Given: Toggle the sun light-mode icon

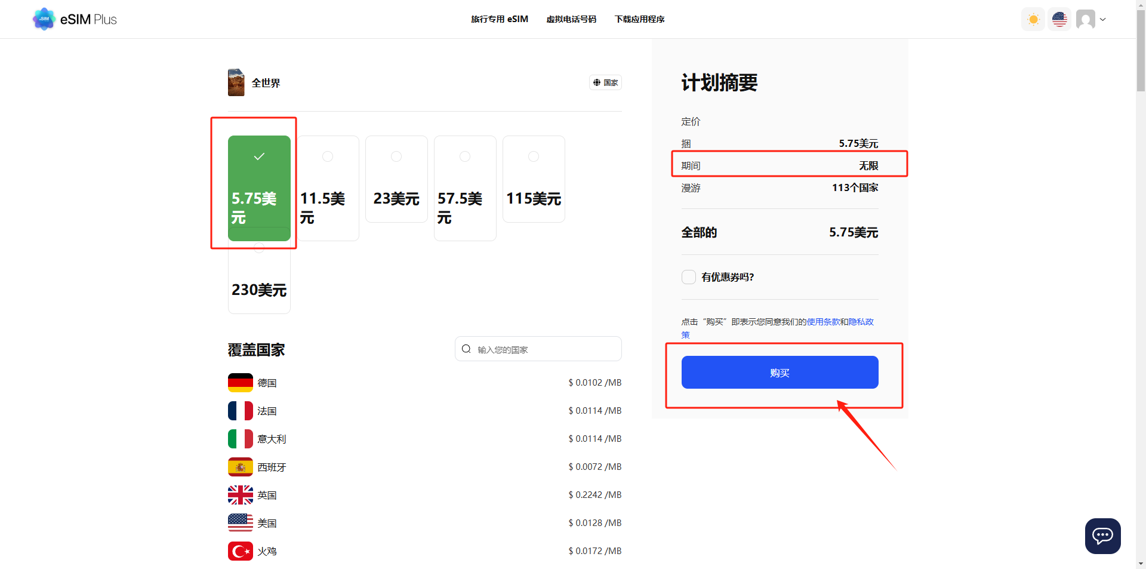Looking at the screenshot, I should coord(1033,19).
